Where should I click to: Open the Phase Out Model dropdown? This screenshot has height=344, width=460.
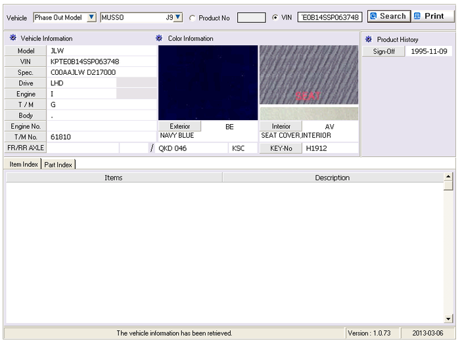(x=91, y=17)
